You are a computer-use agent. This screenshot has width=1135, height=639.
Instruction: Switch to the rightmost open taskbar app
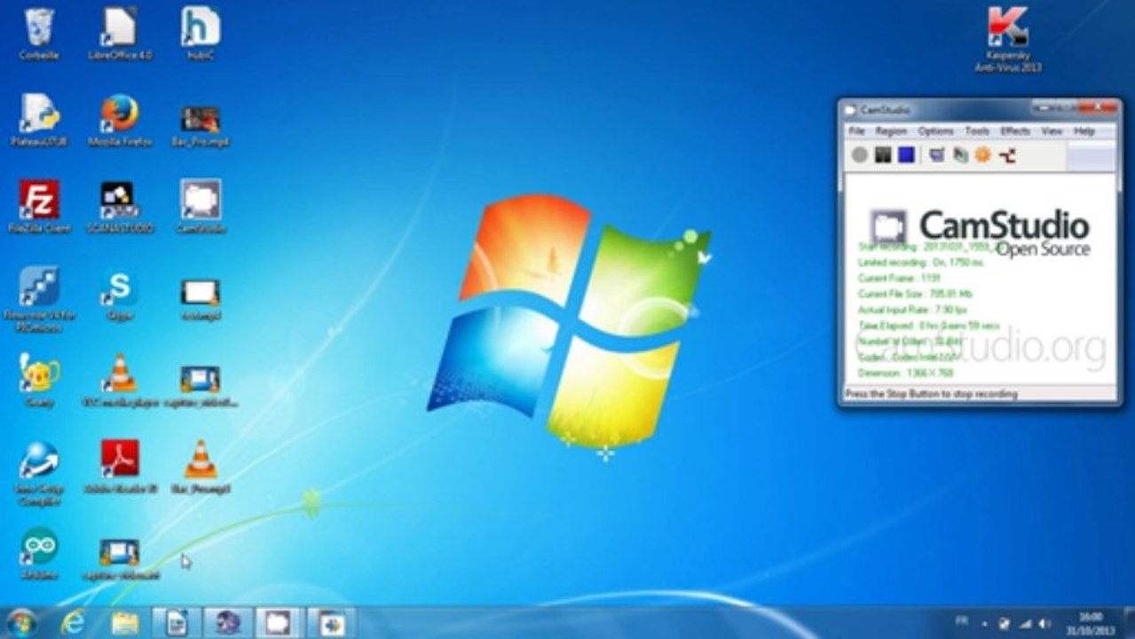332,623
